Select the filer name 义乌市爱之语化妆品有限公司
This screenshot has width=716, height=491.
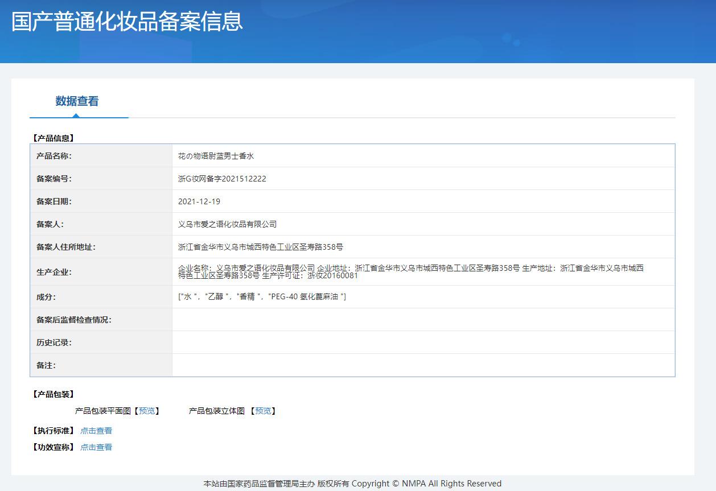tap(227, 224)
